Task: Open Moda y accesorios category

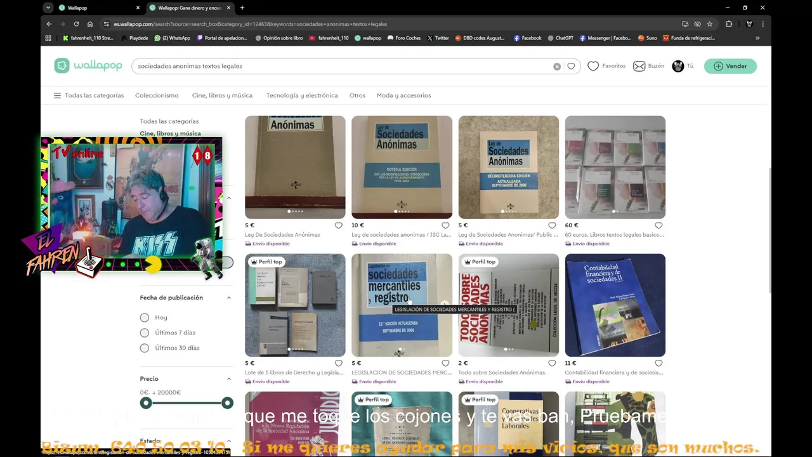Action: [403, 95]
